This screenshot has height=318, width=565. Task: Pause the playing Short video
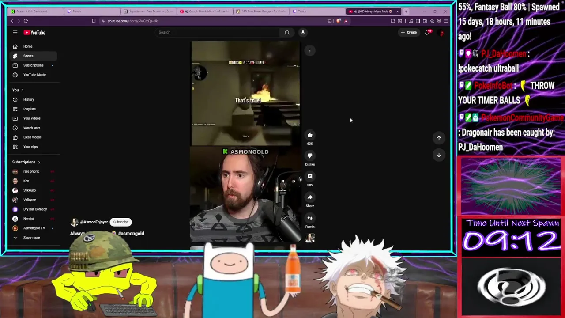point(245,141)
